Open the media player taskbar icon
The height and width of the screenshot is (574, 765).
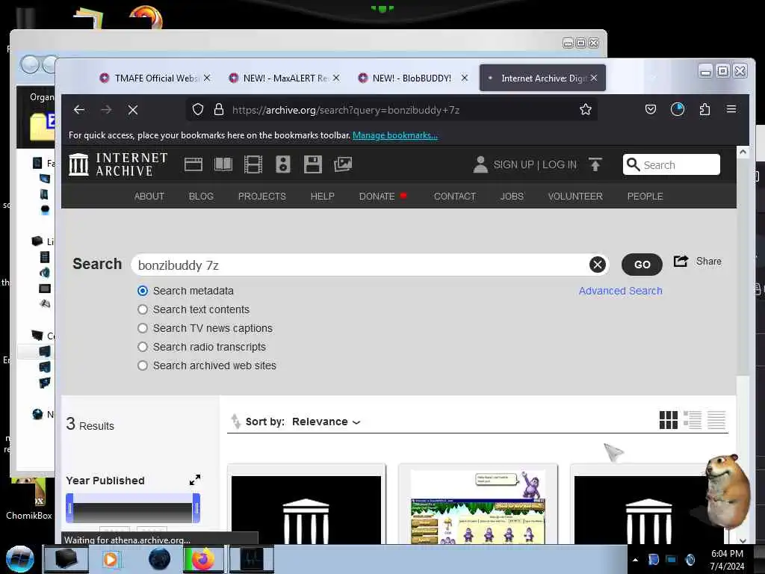pyautogui.click(x=111, y=559)
